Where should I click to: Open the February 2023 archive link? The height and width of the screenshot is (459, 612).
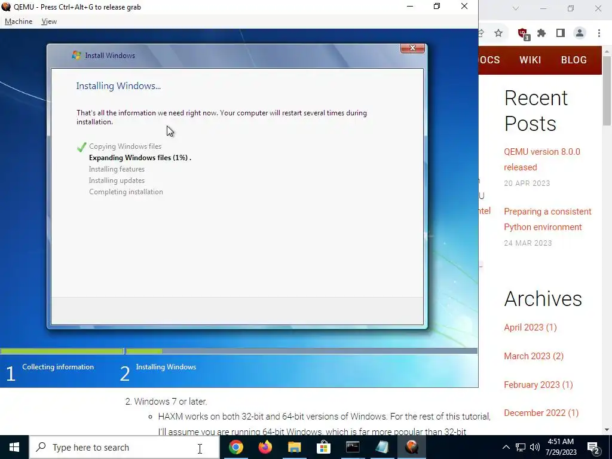click(x=538, y=385)
